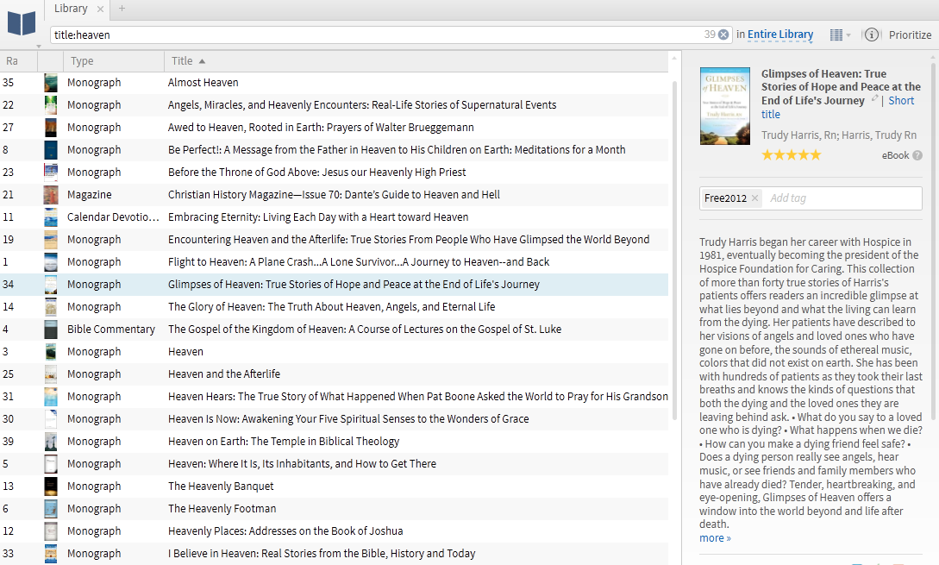The width and height of the screenshot is (939, 565).
Task: Clear the title:heaven search filter
Action: (723, 35)
